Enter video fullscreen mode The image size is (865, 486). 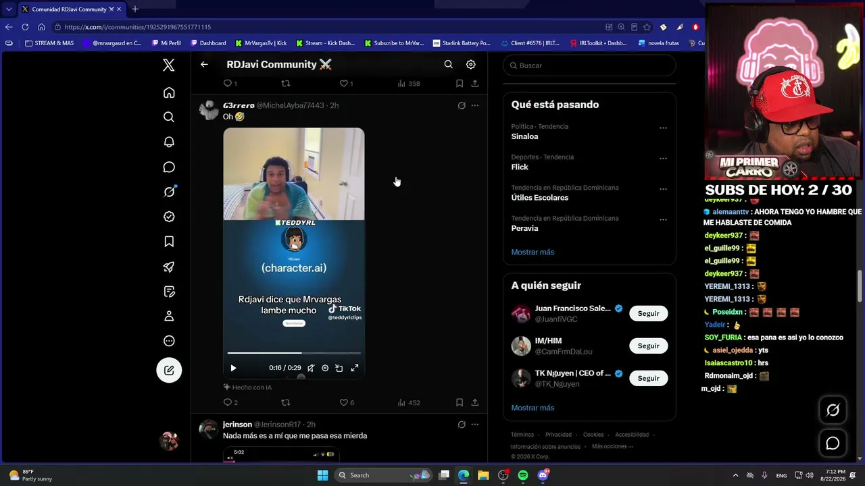[354, 368]
